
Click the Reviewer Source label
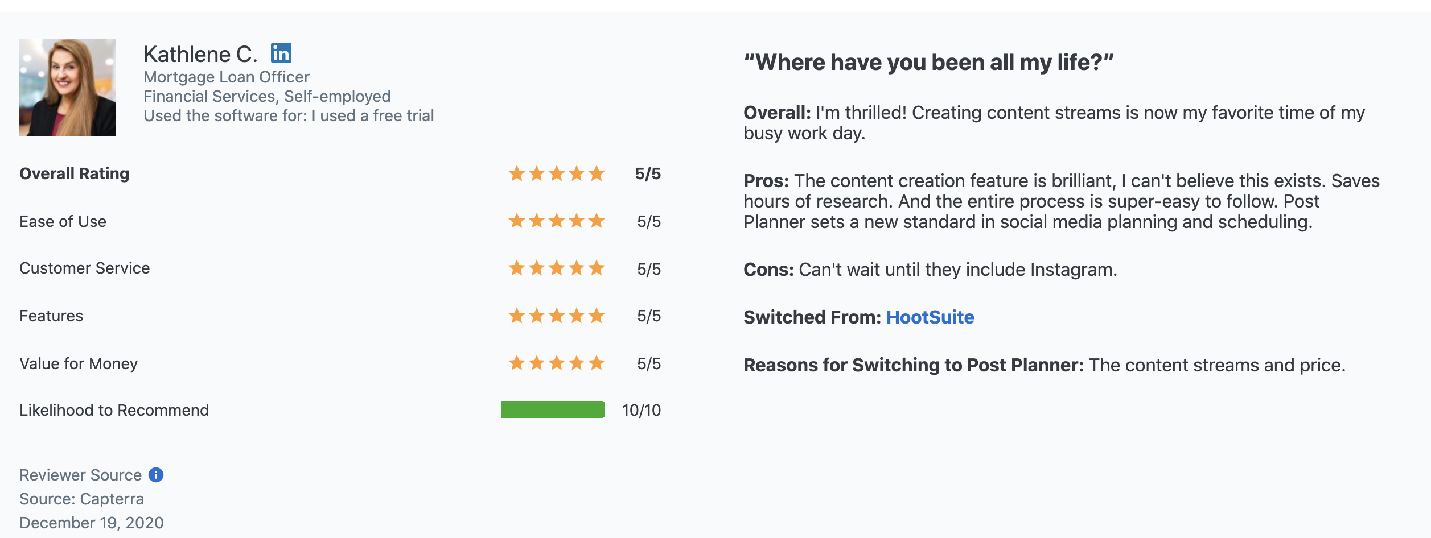(x=81, y=475)
